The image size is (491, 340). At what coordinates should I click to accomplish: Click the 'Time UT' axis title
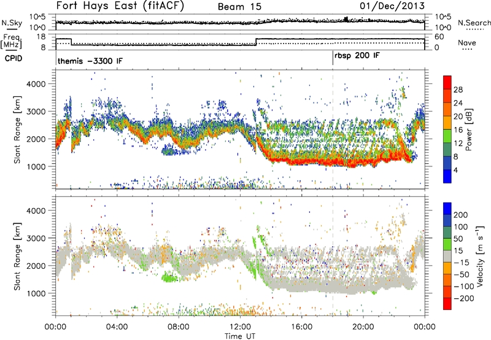[240, 336]
